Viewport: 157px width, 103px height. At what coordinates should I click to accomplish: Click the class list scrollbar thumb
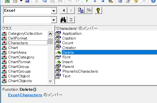click(x=50, y=41)
